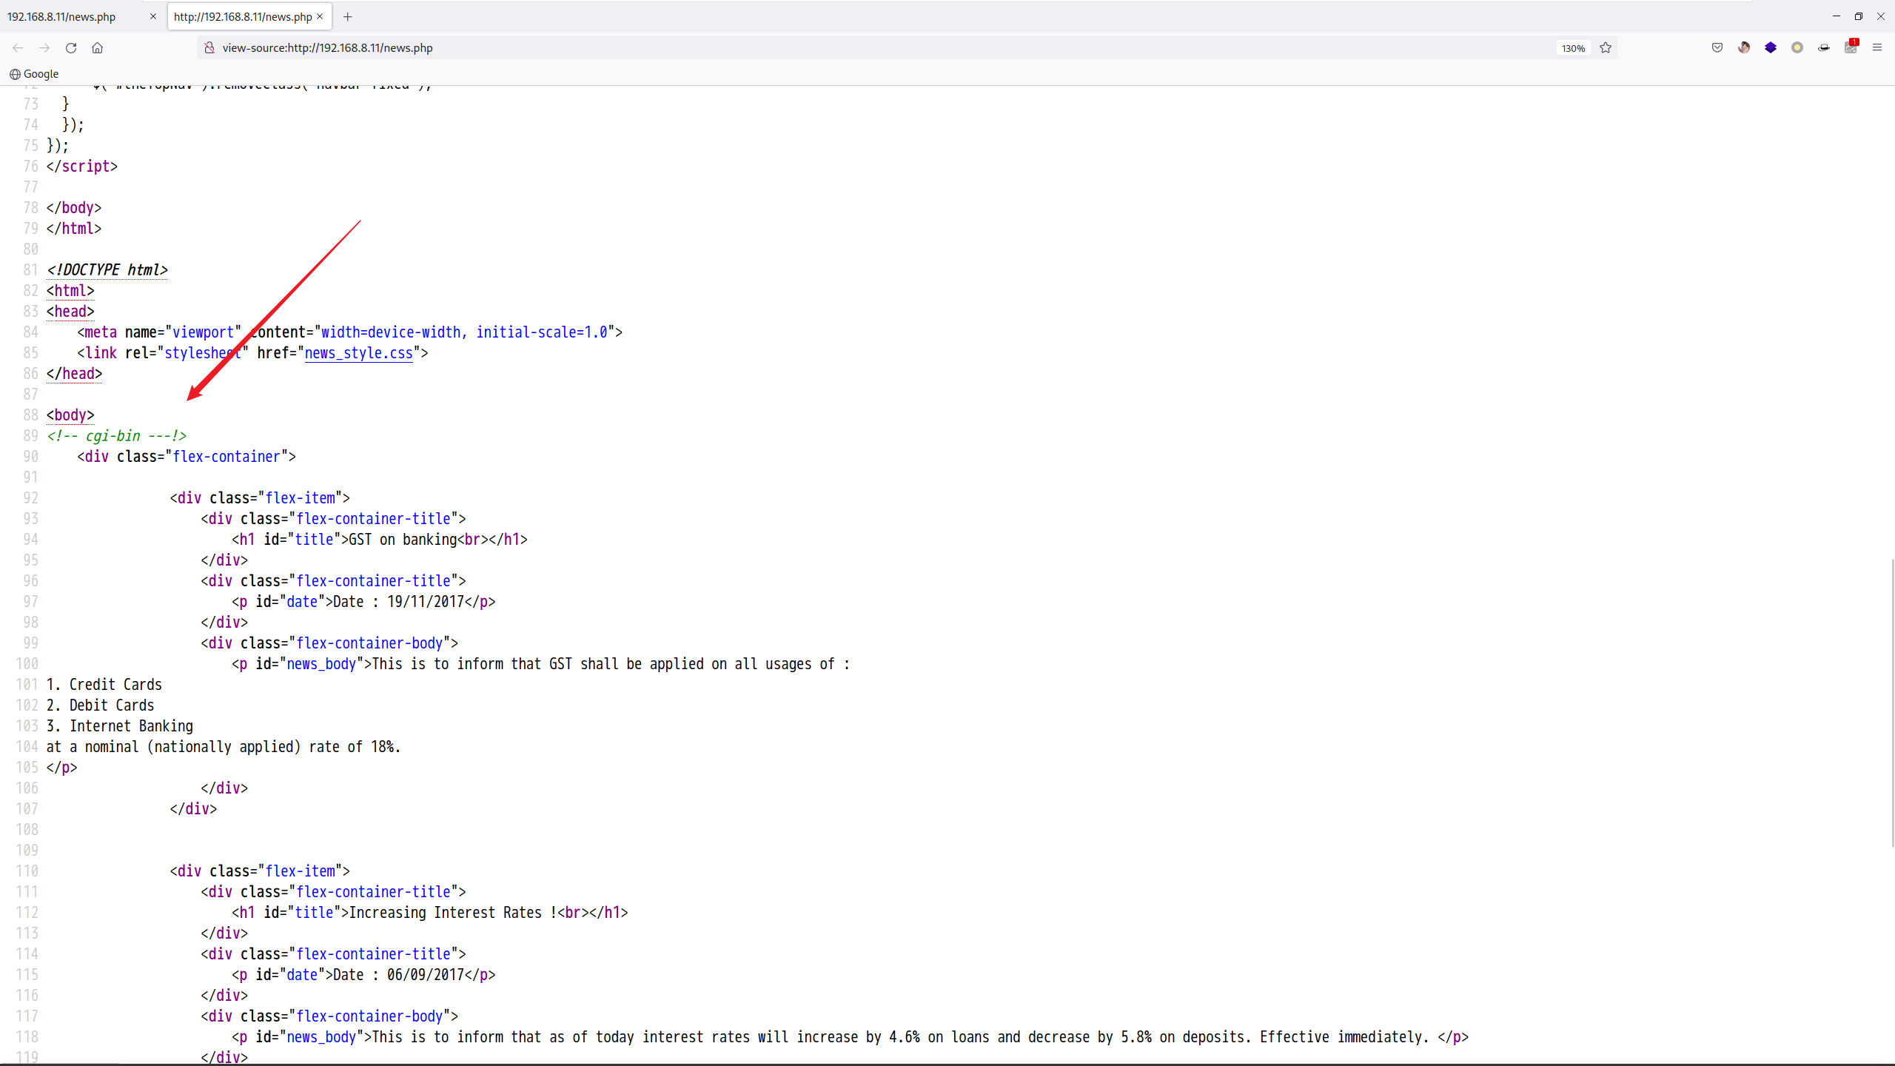Open the avatar extension icon in toolbar
Viewport: 1895px width, 1066px height.
point(1744,47)
